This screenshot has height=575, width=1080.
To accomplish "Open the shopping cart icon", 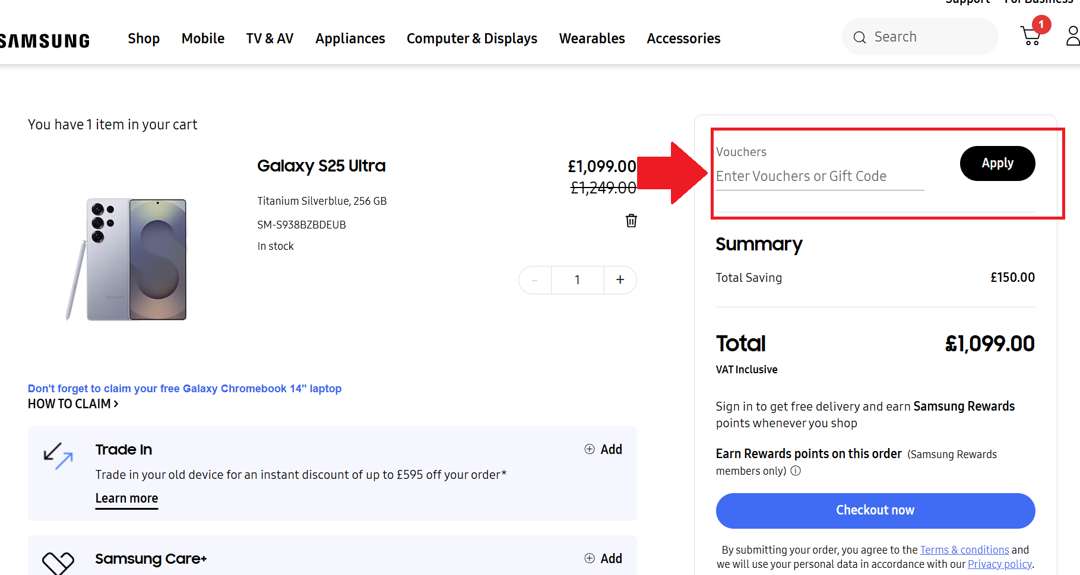I will [x=1031, y=36].
